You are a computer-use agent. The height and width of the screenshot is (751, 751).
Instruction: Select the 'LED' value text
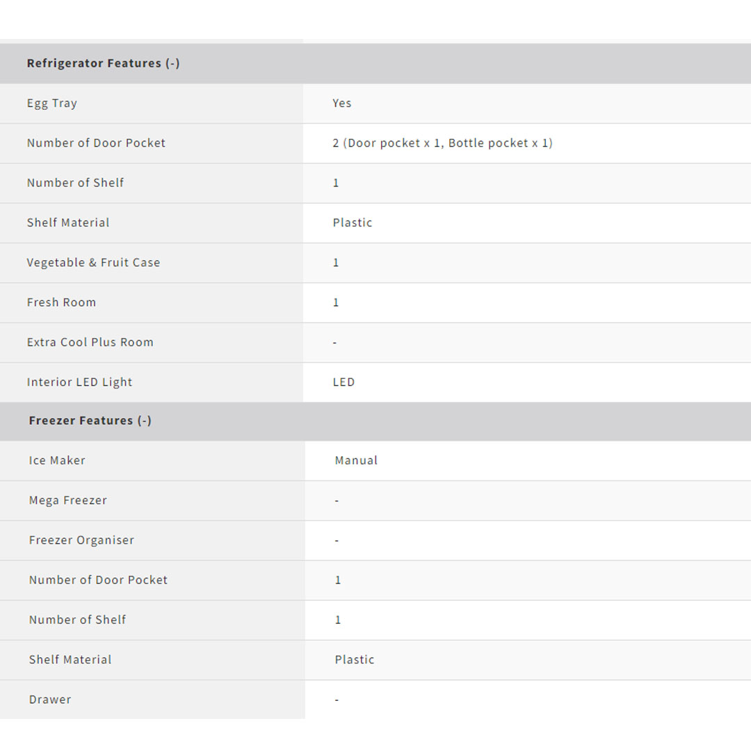coord(344,382)
